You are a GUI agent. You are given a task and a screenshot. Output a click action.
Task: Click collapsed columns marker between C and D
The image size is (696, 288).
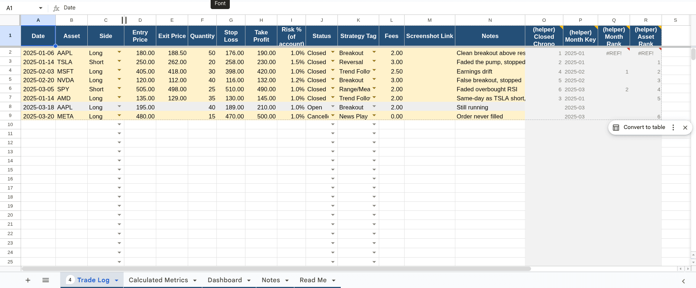tap(124, 20)
